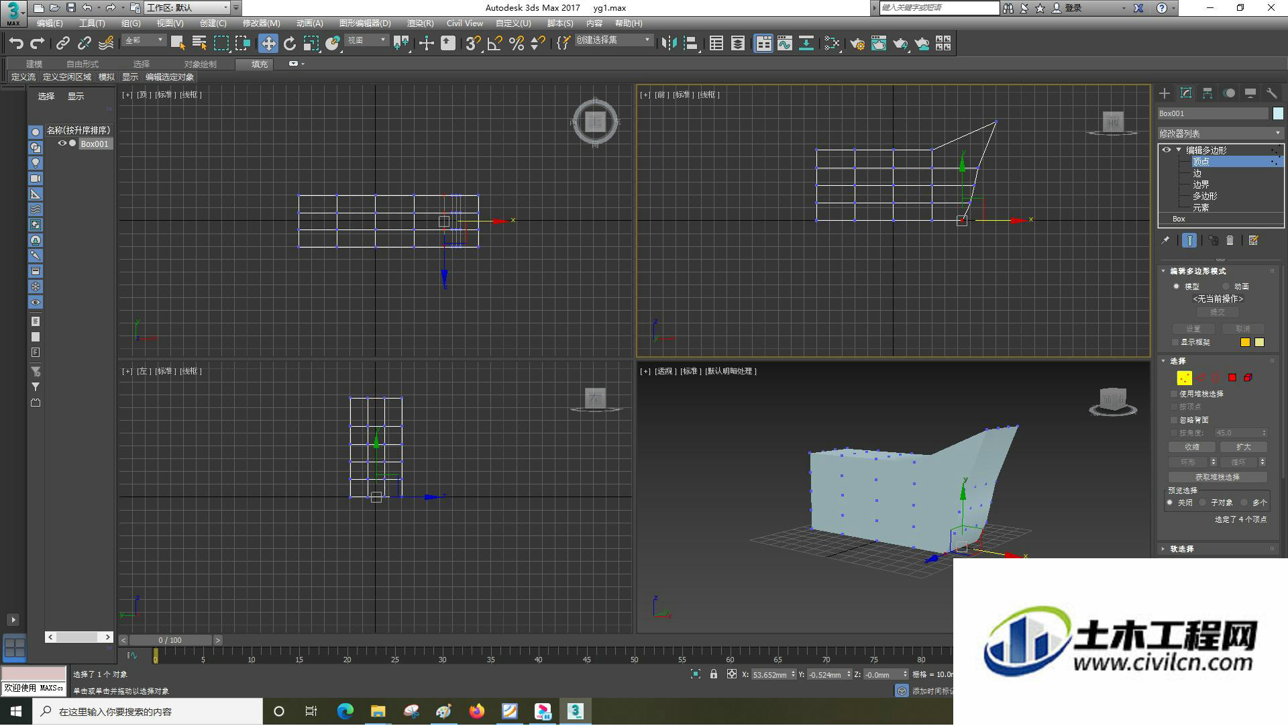Screen dimensions: 1288x726
Task: Open the 创建选择集 dropdown
Action: coord(613,40)
